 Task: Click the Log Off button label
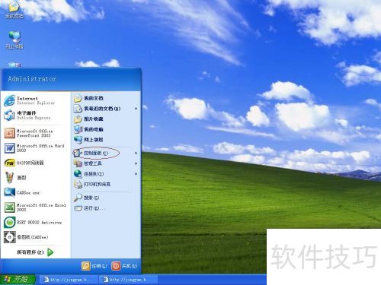click(x=99, y=266)
